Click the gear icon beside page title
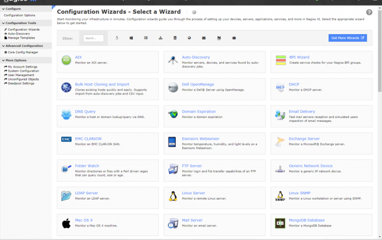 tap(194, 12)
